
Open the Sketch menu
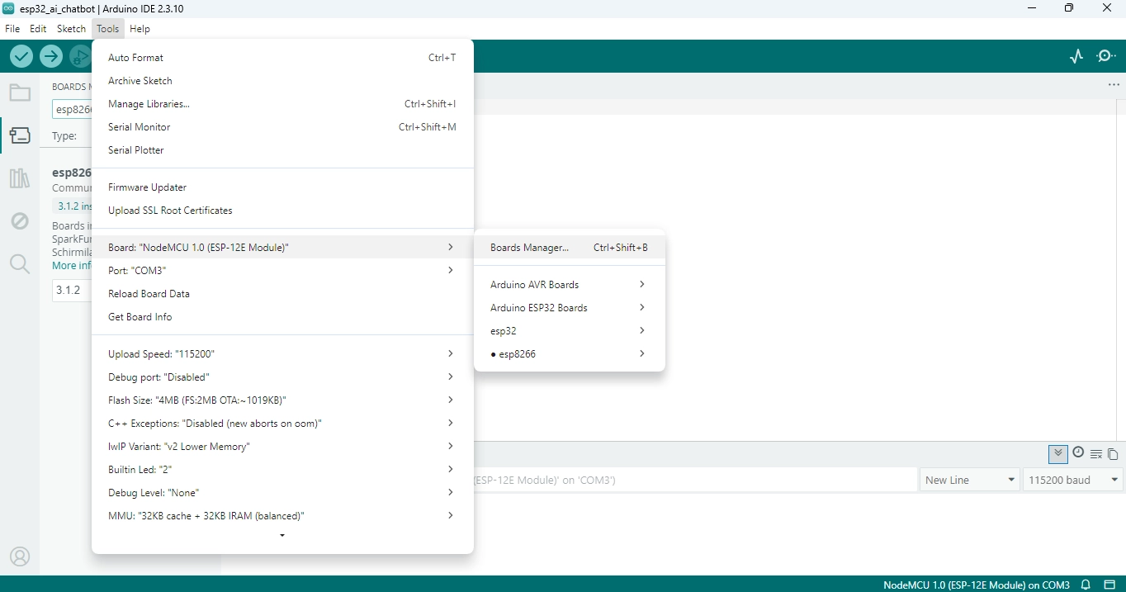(71, 28)
